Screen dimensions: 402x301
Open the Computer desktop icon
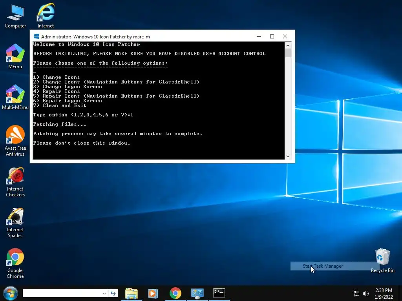[x=15, y=16]
